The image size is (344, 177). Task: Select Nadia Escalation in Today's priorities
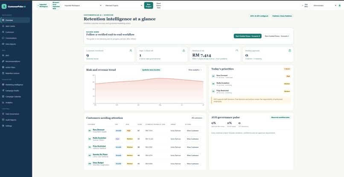click(x=251, y=84)
